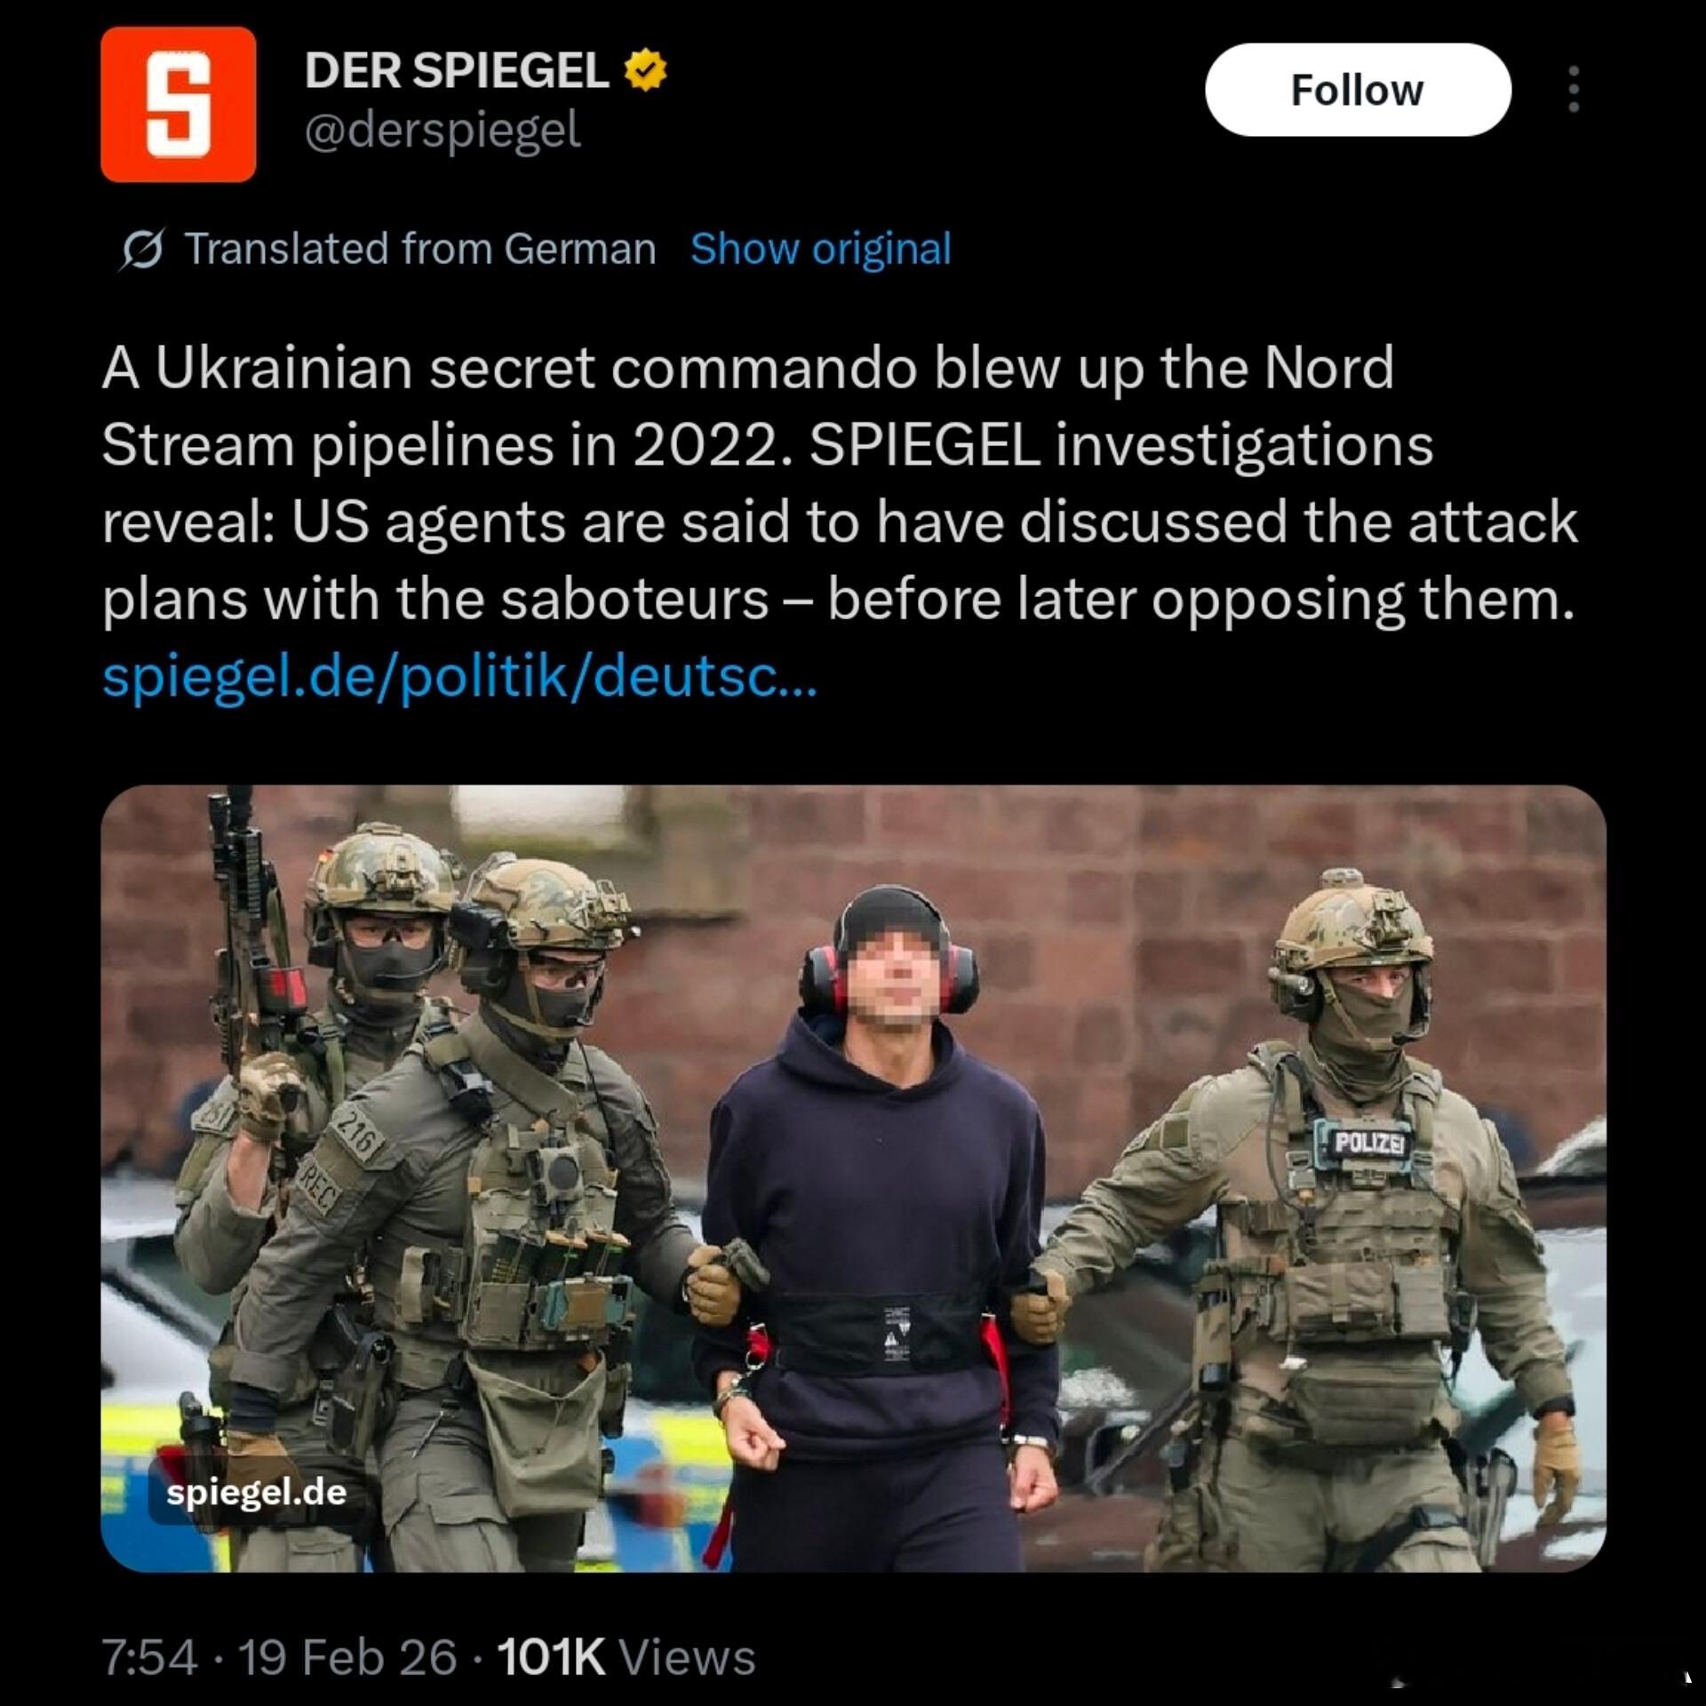Open the DER SPIEGEL profile avatar
This screenshot has width=1706, height=1706.
pyautogui.click(x=179, y=104)
